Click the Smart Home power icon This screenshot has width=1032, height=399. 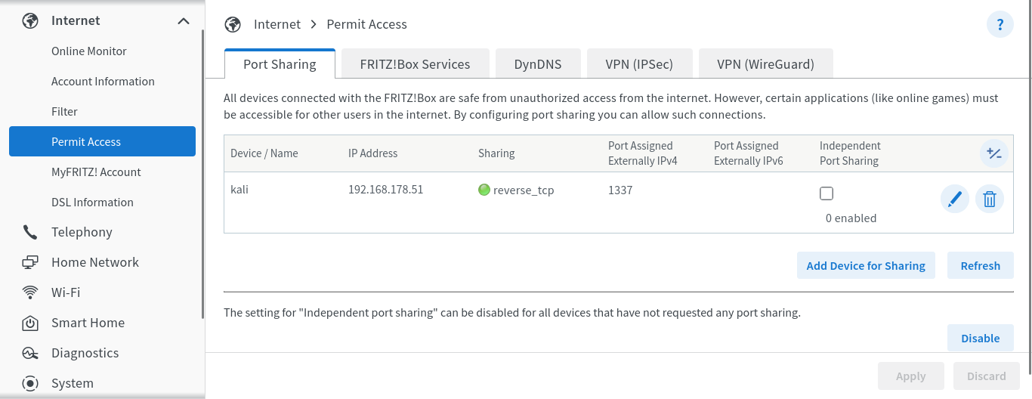[x=30, y=323]
